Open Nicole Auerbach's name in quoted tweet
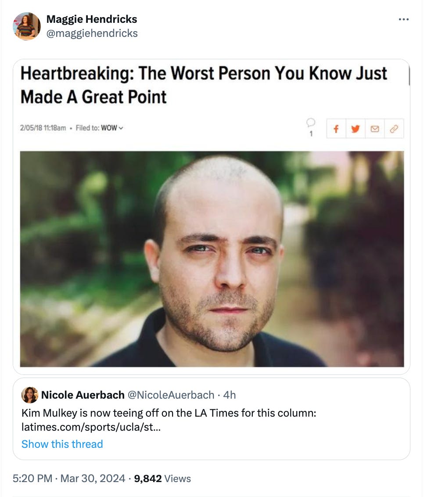 pyautogui.click(x=83, y=395)
